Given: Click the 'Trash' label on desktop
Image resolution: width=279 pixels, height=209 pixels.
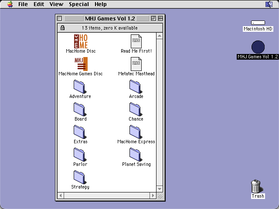Looking at the screenshot, I should [258, 196].
